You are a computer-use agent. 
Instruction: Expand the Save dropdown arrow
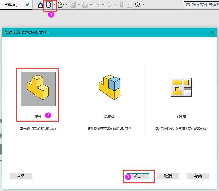pyautogui.click(x=79, y=5)
